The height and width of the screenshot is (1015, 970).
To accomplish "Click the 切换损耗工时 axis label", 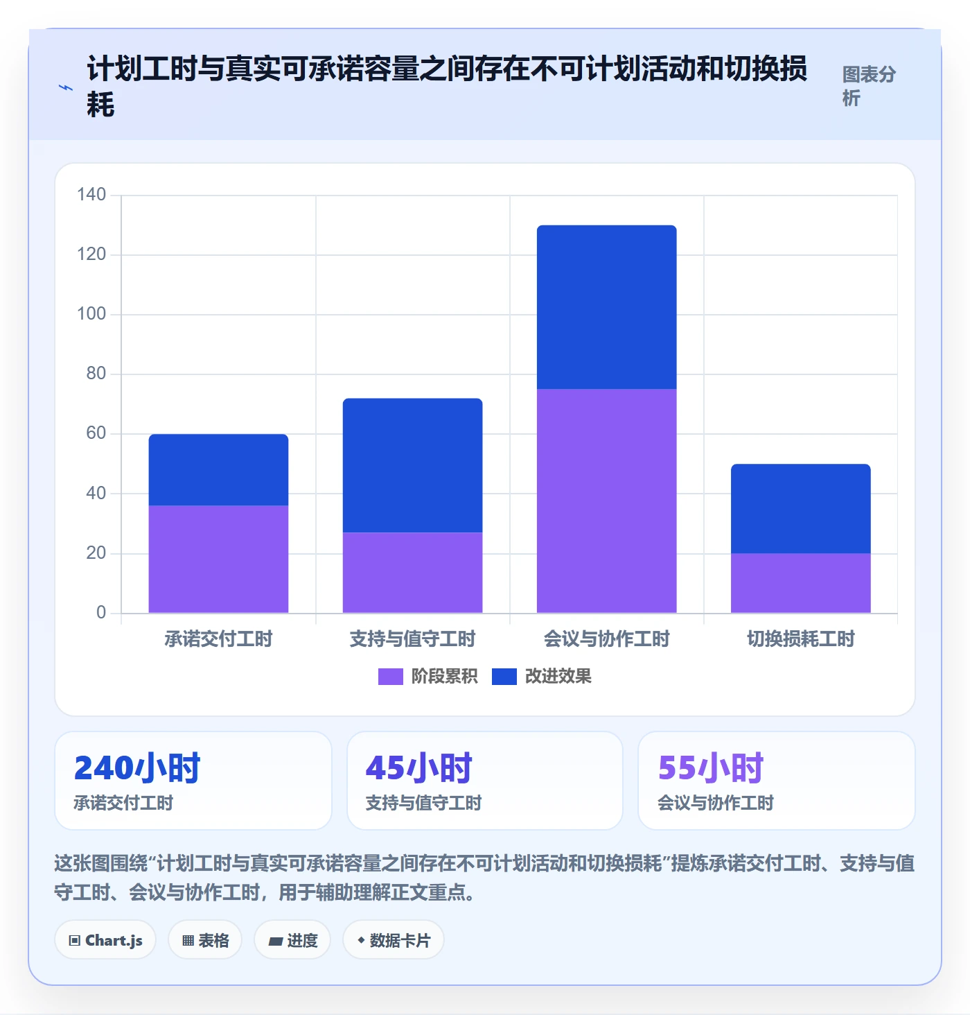I will (x=800, y=639).
